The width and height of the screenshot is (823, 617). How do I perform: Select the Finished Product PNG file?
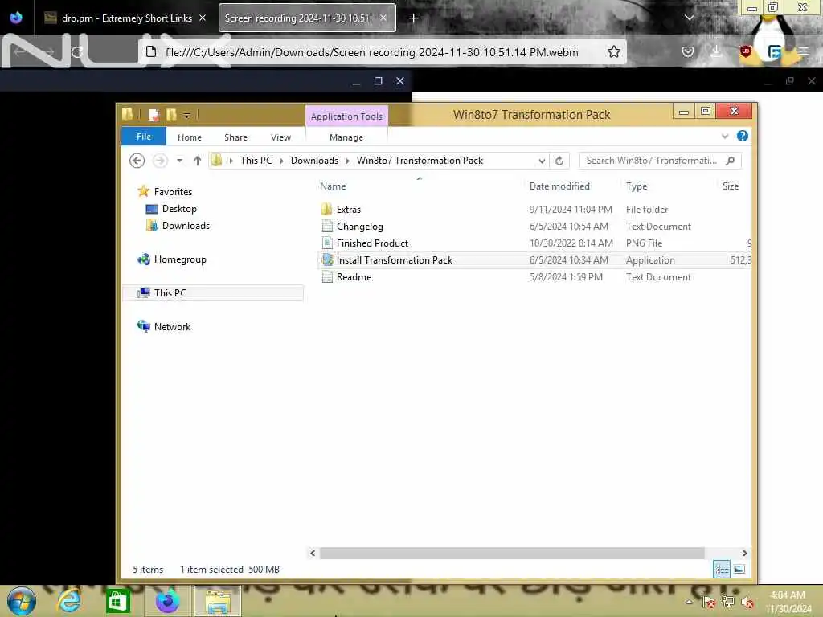coord(372,243)
